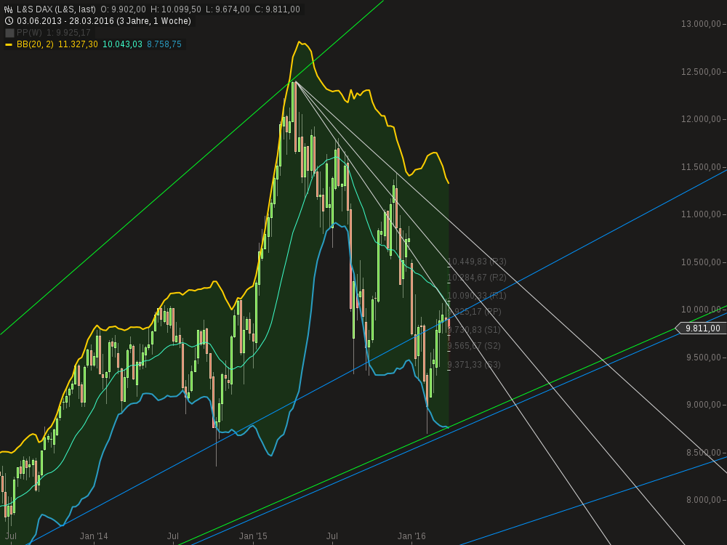The height and width of the screenshot is (545, 727).
Task: Click the date range text 03.06.2013 - 28.03.2016
Action: [65, 21]
